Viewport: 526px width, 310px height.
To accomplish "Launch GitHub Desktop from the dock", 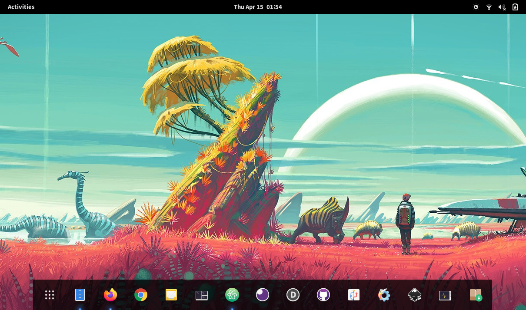I will click(323, 295).
